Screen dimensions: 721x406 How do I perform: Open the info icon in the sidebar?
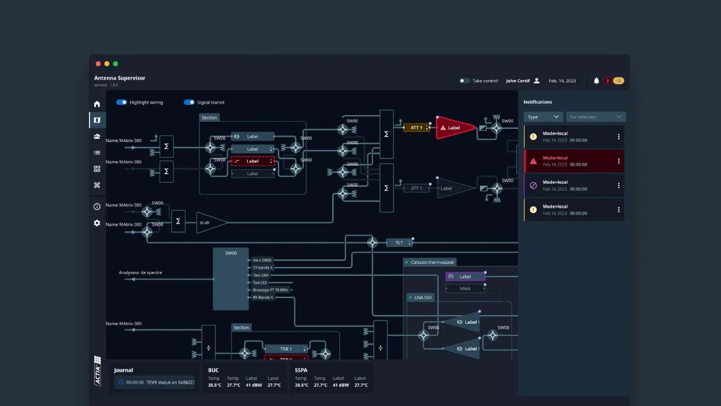click(x=97, y=207)
